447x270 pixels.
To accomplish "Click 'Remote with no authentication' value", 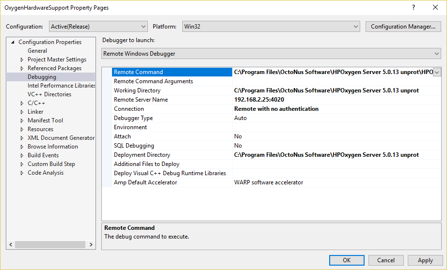I will click(x=276, y=109).
